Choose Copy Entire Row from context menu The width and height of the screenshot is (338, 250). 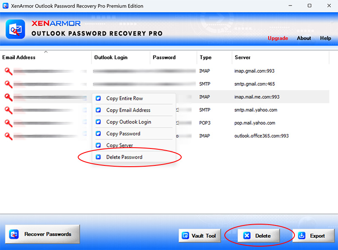pyautogui.click(x=134, y=99)
